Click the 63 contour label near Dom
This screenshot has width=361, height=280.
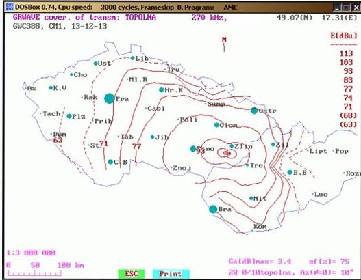[x=58, y=140]
